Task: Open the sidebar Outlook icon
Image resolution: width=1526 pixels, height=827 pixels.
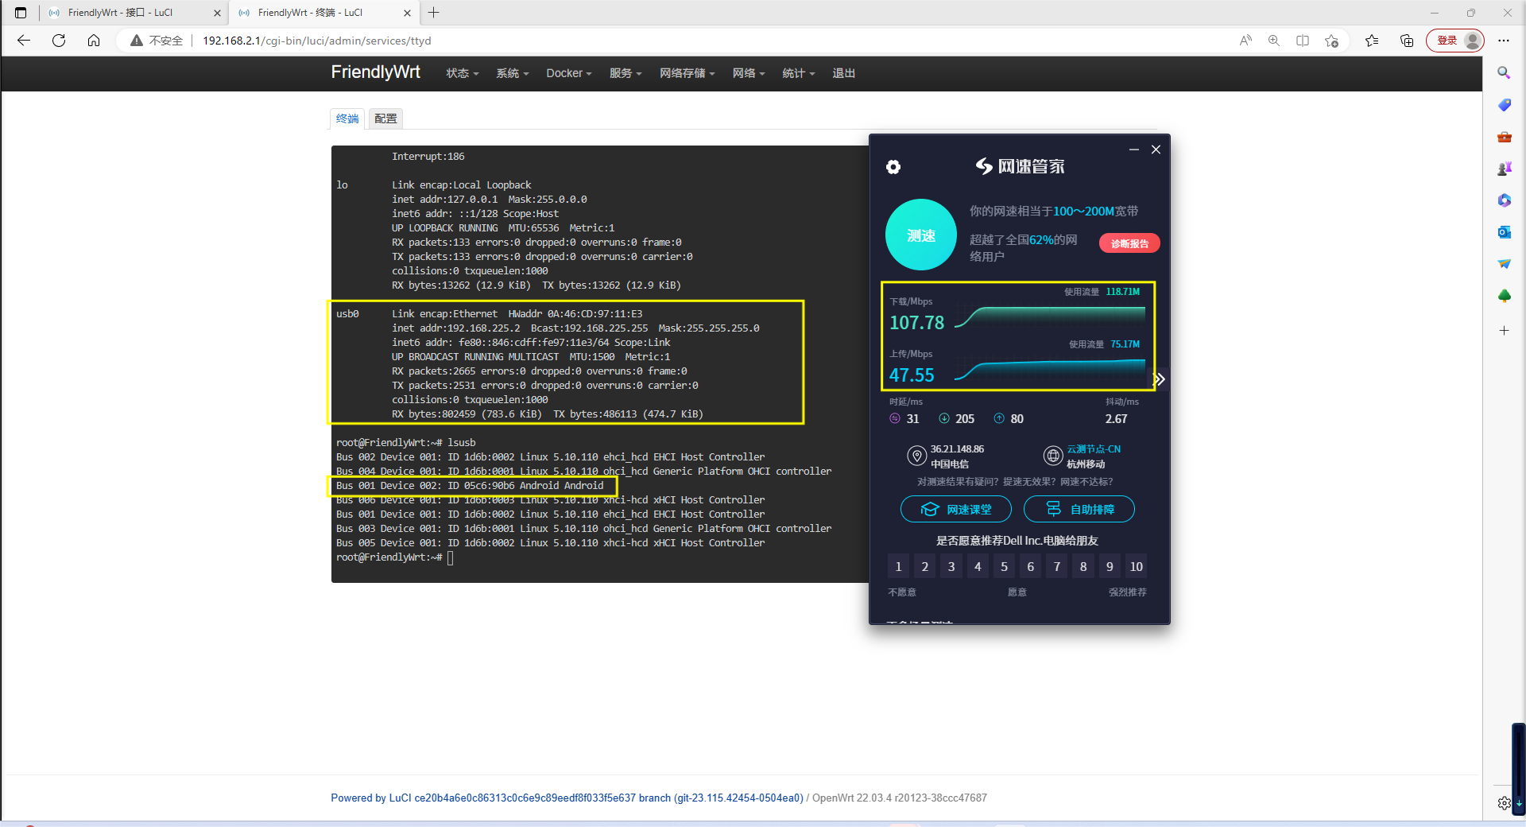Action: (1504, 232)
